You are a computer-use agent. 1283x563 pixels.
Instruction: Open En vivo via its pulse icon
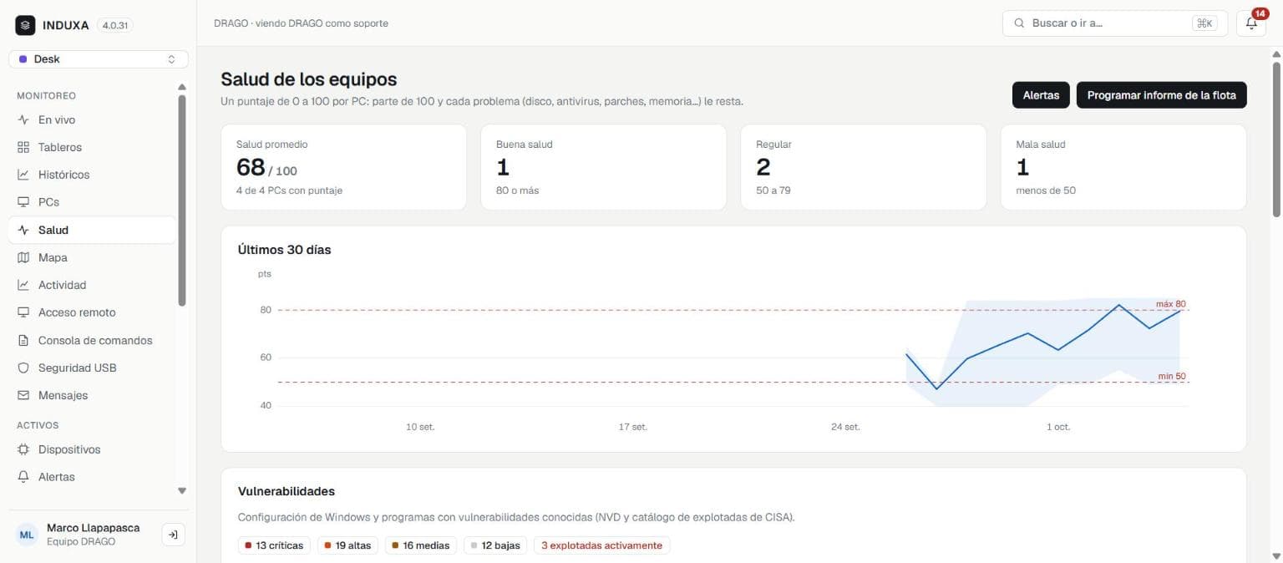click(x=23, y=119)
